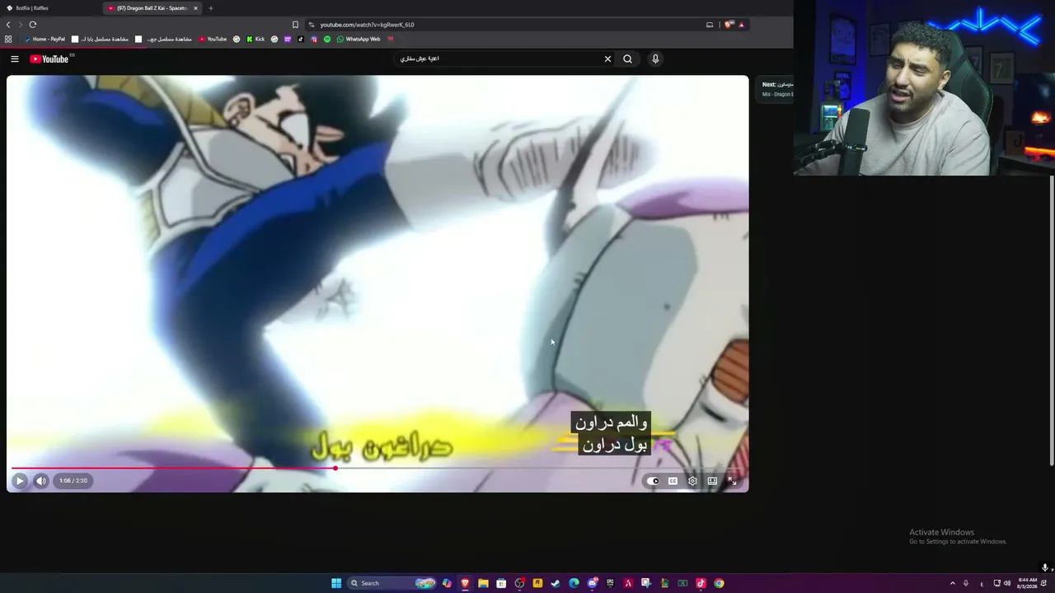Clear the YouTube search box
The height and width of the screenshot is (593, 1055).
pos(607,58)
